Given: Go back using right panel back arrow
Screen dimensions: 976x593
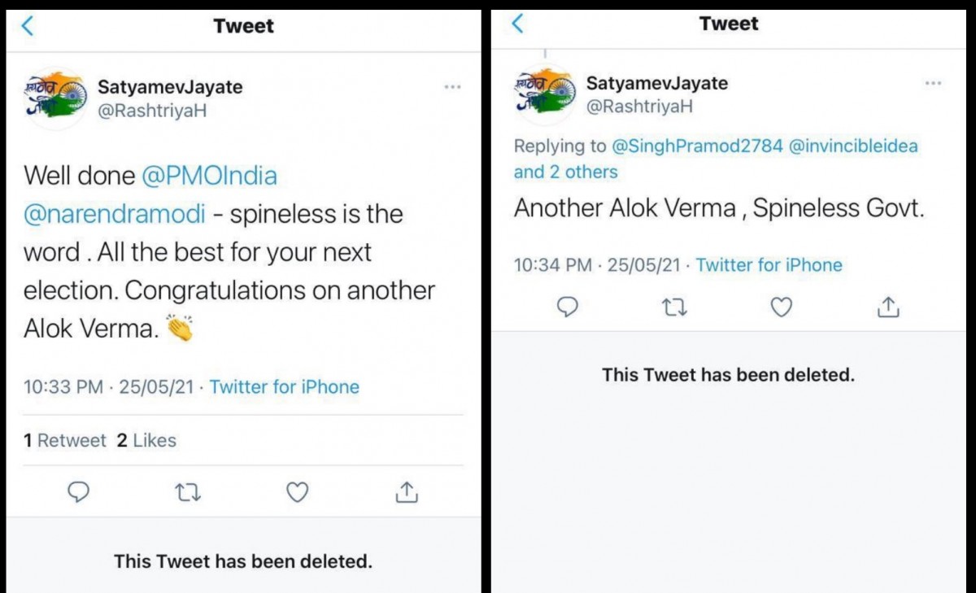Looking at the screenshot, I should coord(517,24).
